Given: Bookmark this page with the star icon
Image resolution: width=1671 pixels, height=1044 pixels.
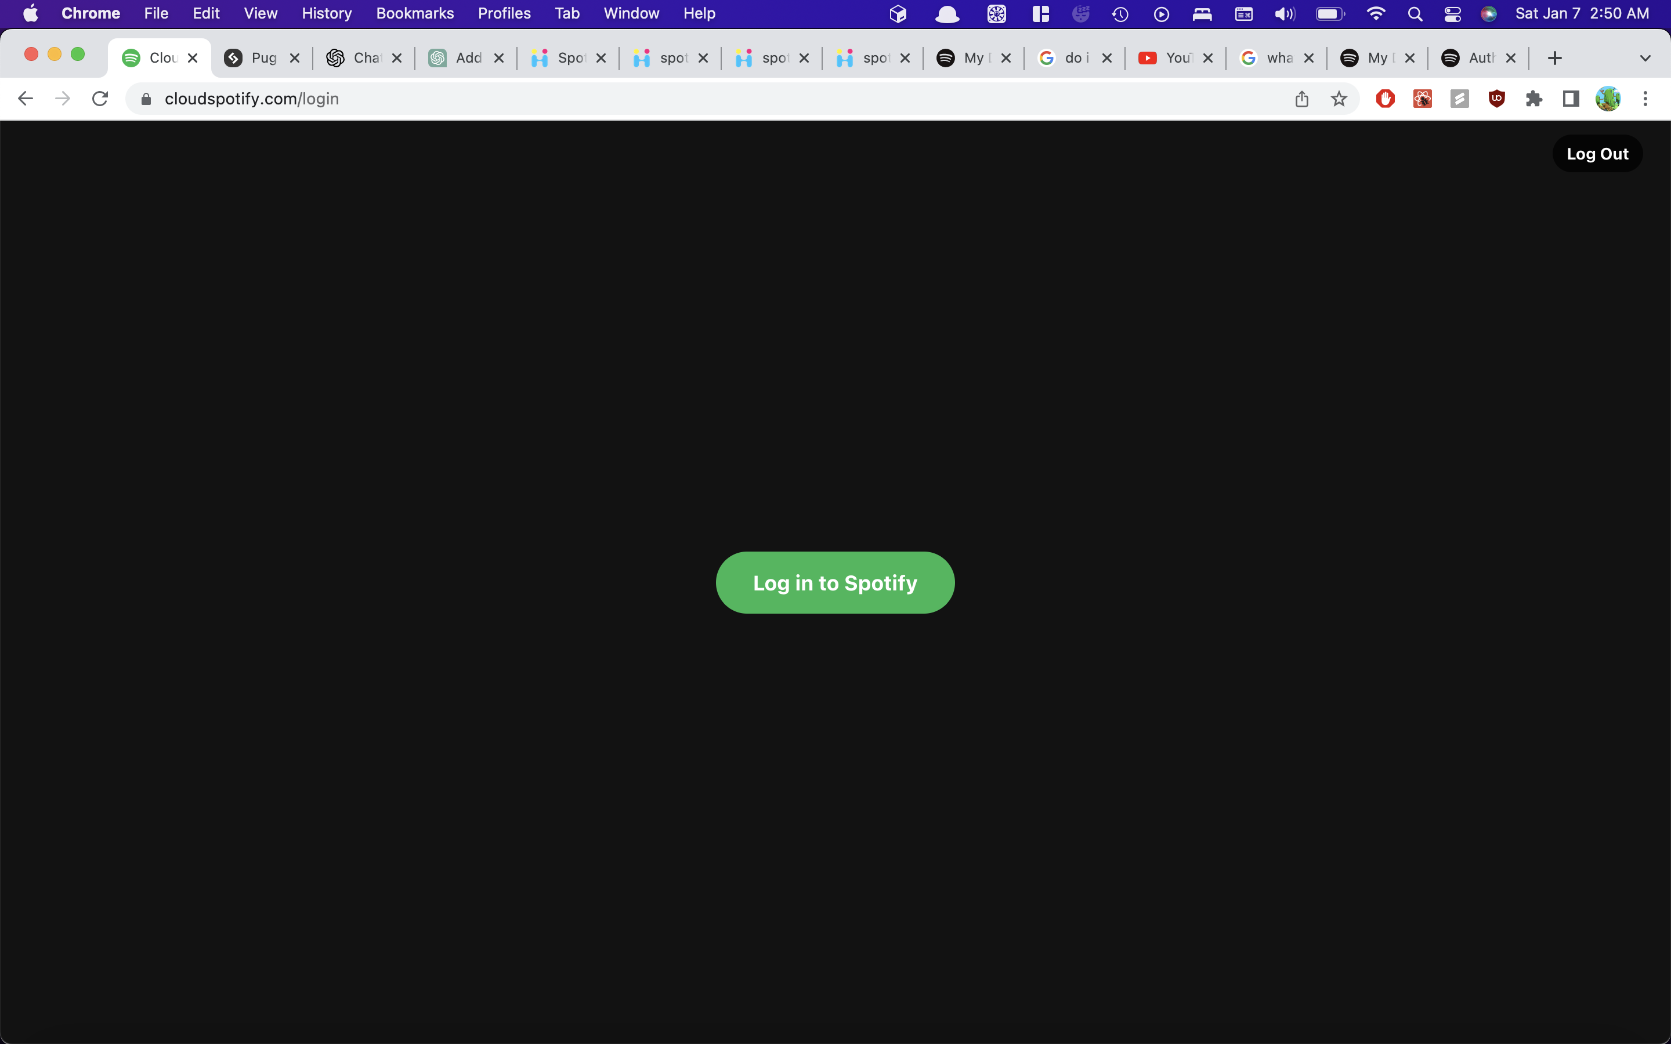Looking at the screenshot, I should point(1338,99).
